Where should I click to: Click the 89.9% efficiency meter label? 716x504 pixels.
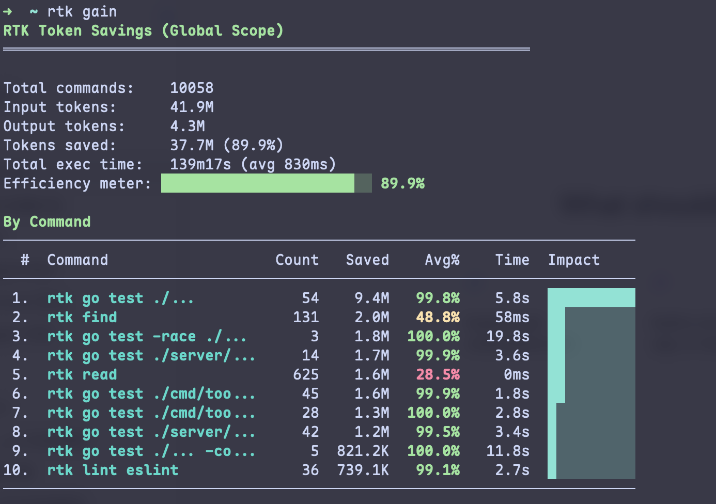[x=402, y=183]
